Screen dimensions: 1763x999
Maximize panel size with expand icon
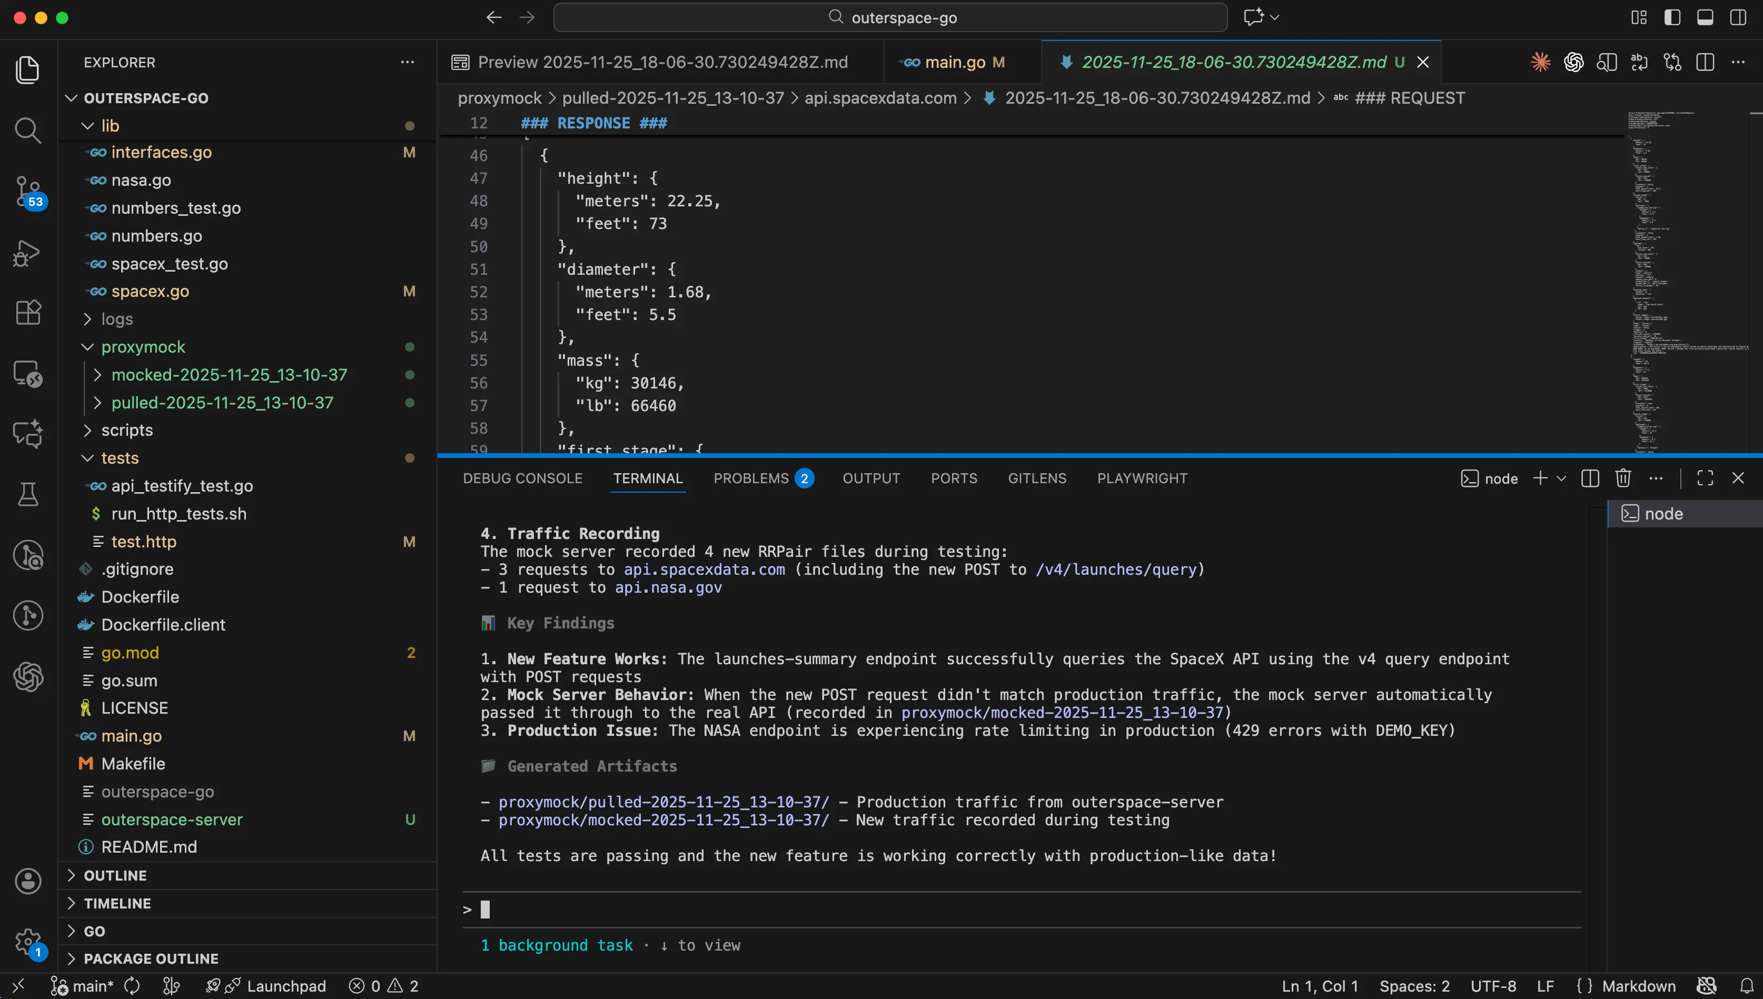click(1705, 478)
